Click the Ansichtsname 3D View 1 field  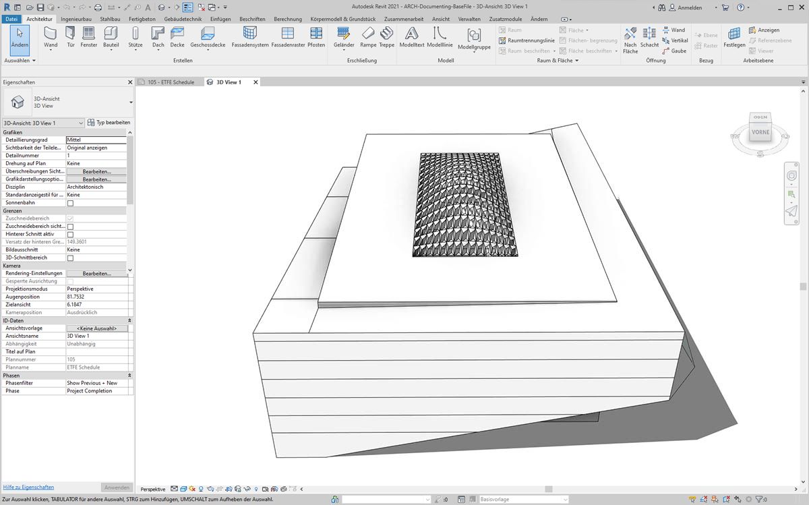coord(96,336)
